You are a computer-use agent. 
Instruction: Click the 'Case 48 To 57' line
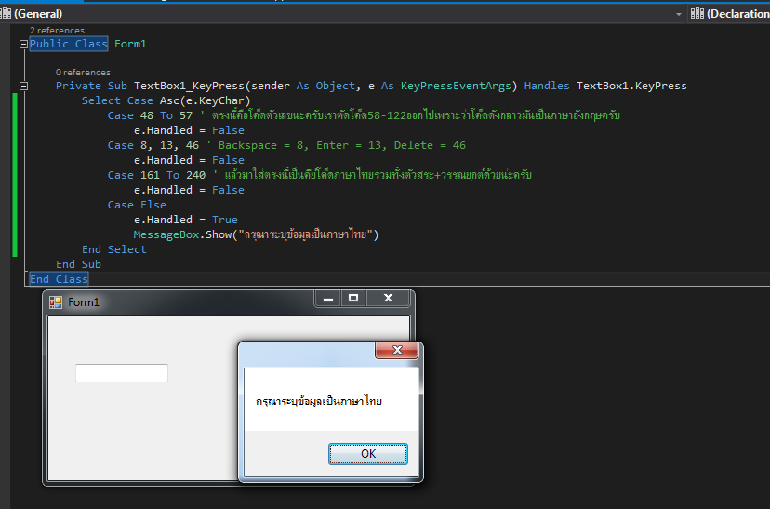(364, 115)
